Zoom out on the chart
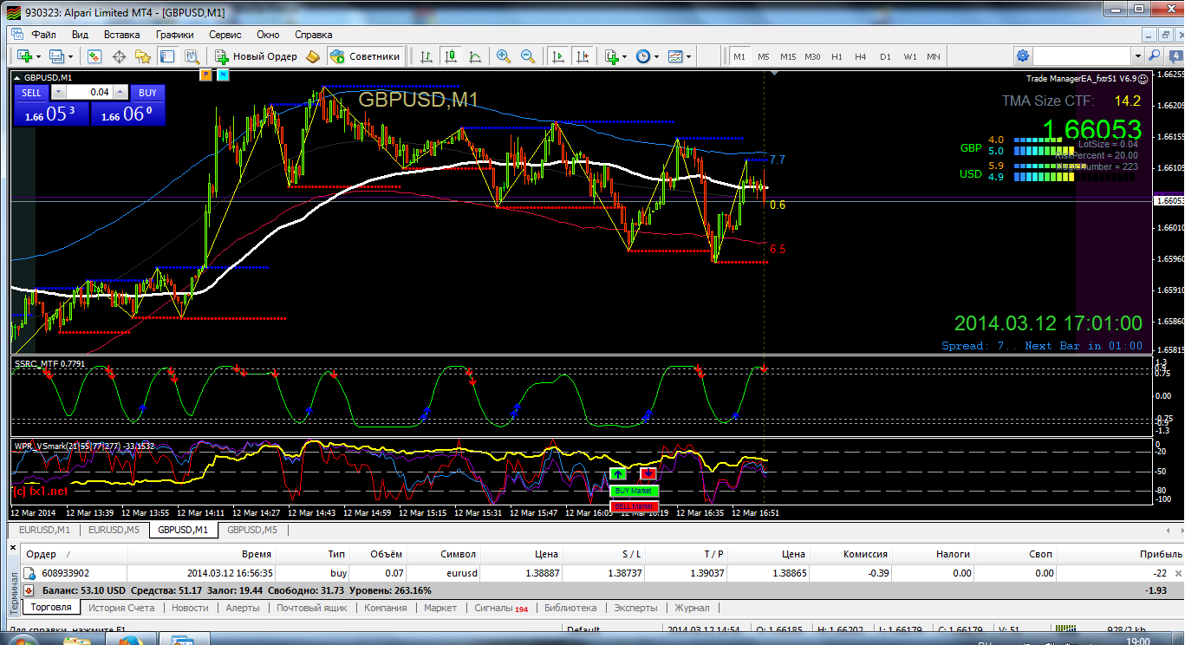The image size is (1198, 645). tap(528, 56)
